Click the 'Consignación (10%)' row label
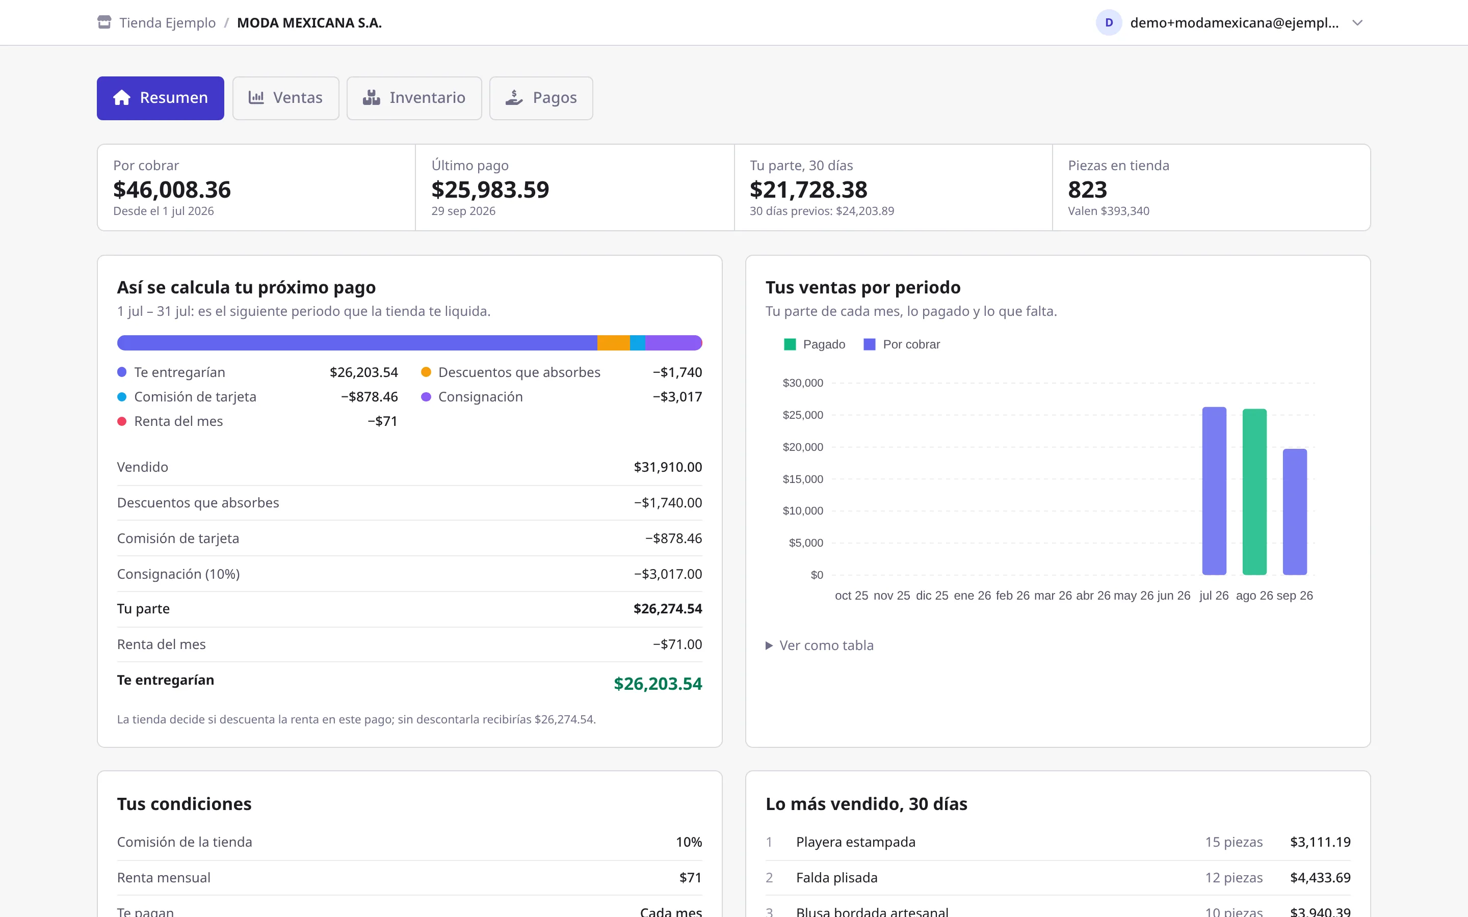This screenshot has width=1468, height=917. point(178,574)
